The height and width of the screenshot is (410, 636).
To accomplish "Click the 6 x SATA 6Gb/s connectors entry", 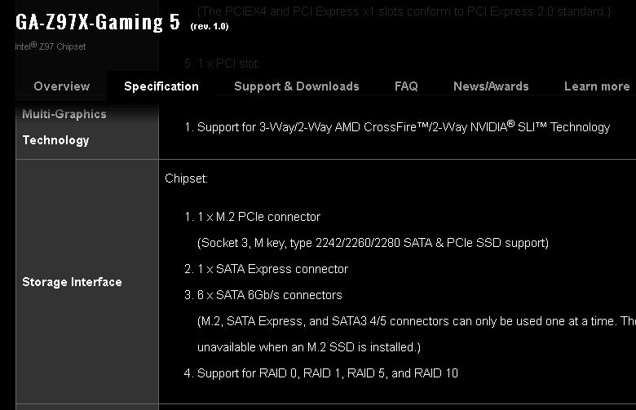I will point(269,295).
